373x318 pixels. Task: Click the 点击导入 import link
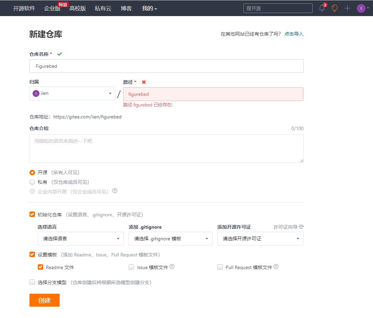click(x=294, y=34)
